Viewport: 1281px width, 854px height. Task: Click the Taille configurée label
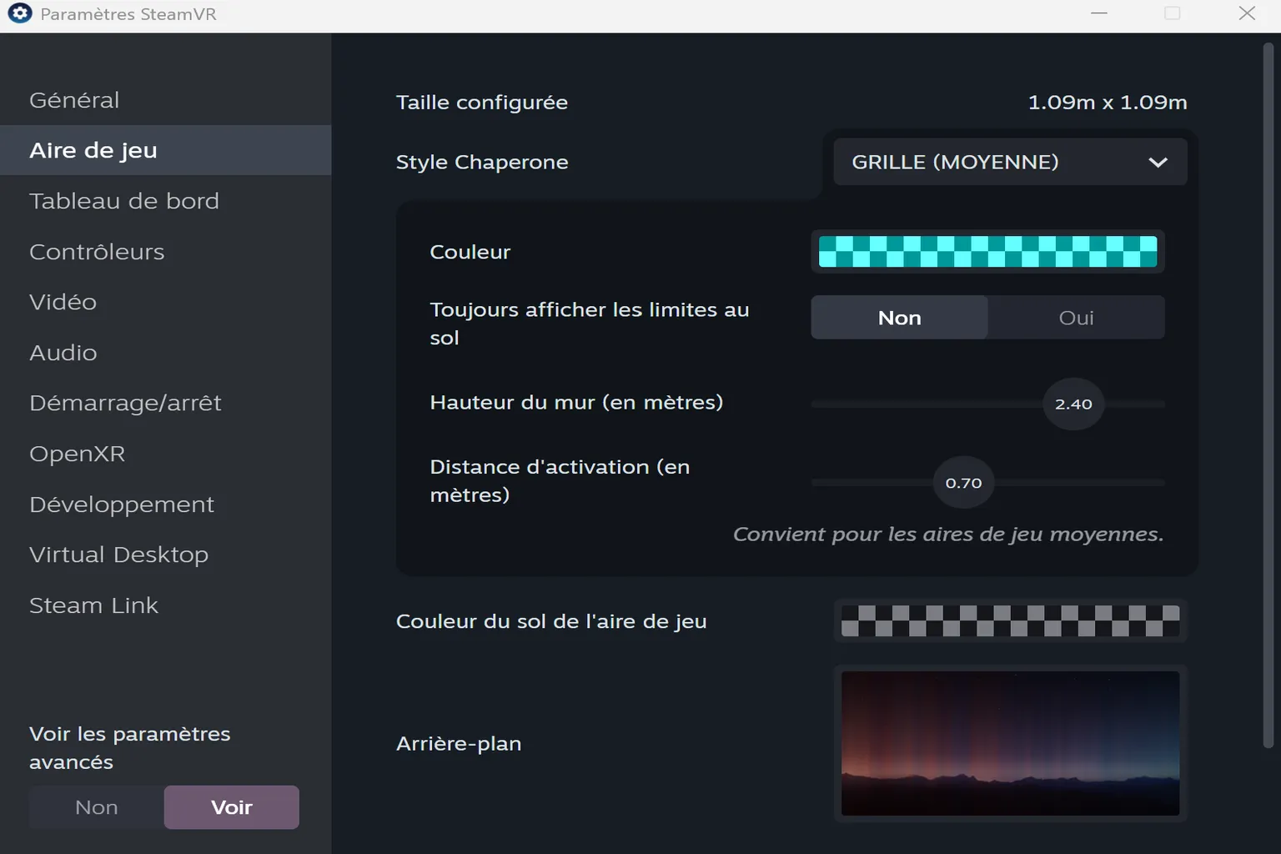click(x=482, y=103)
